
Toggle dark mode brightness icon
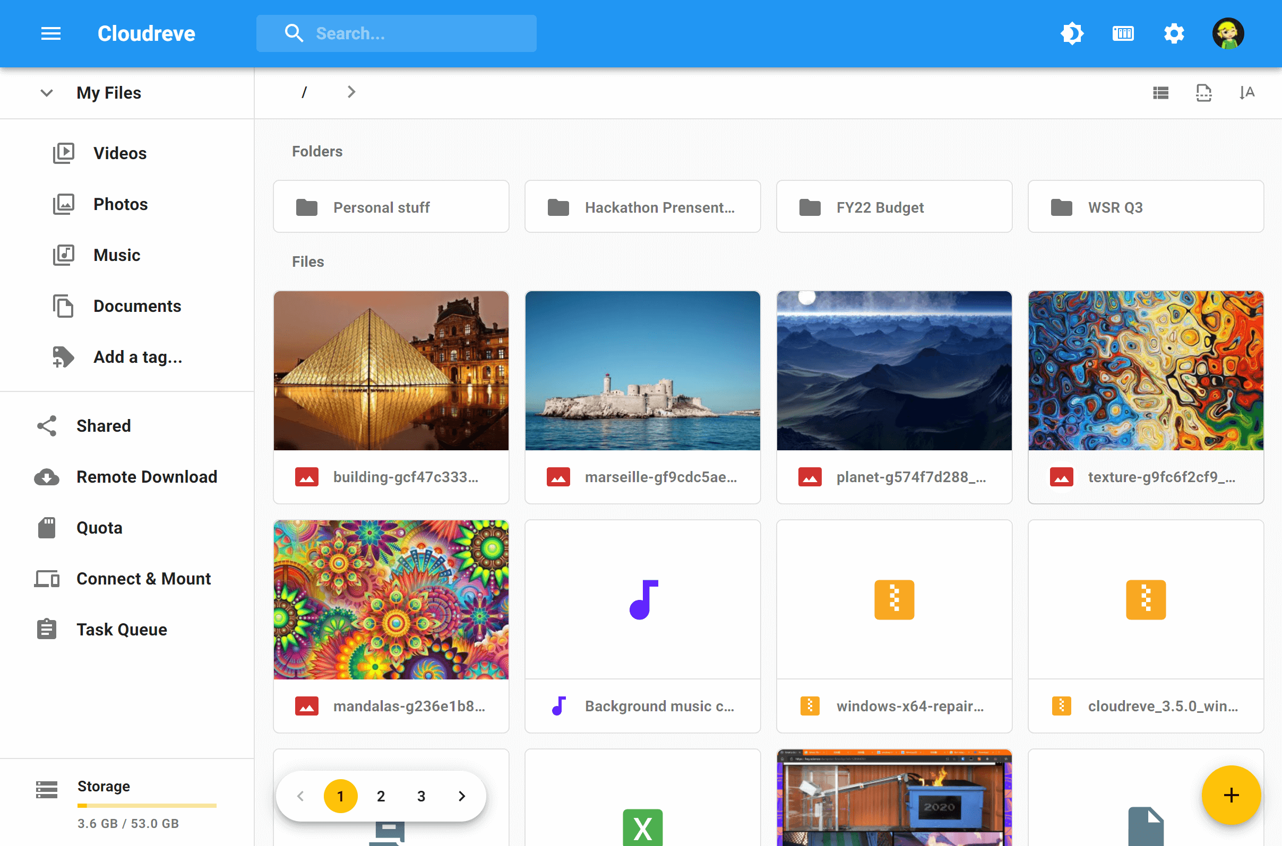point(1072,33)
